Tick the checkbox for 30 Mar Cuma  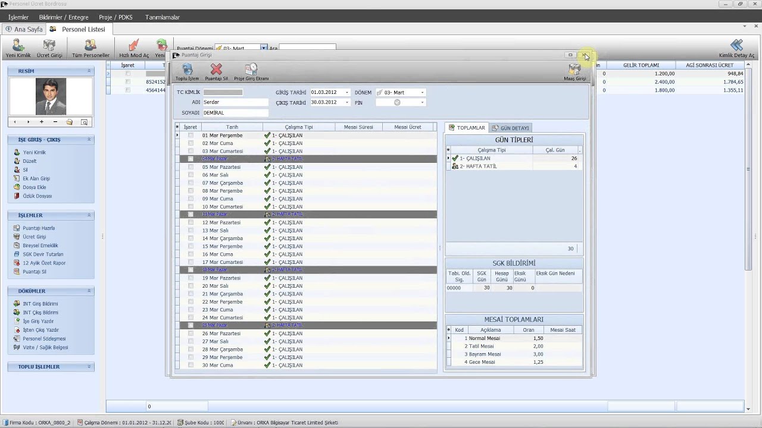(x=190, y=365)
